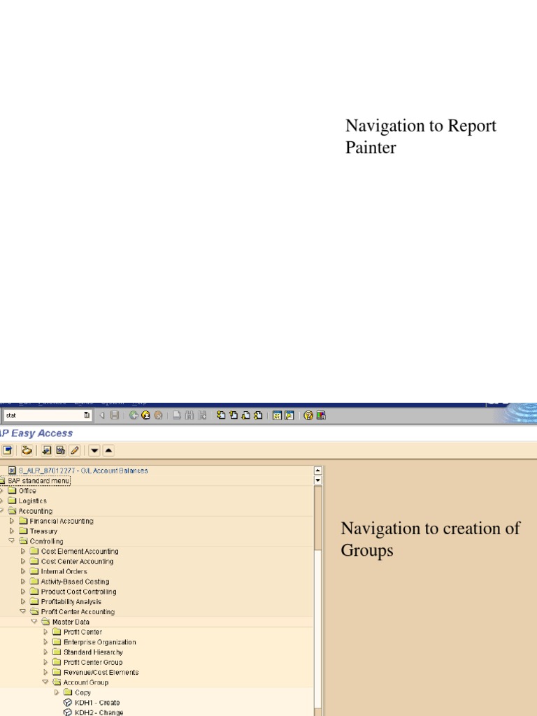Screen dimensions: 537x716
Task: Expand the Cost Element Accounting node
Action: (x=23, y=551)
